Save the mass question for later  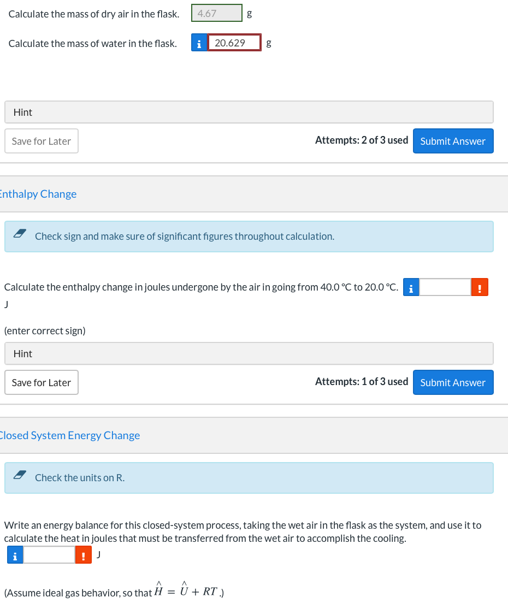(x=42, y=141)
